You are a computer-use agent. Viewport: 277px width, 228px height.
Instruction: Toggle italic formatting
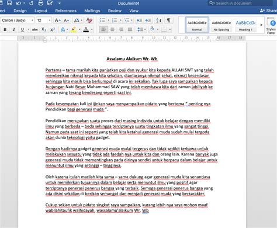[13, 30]
